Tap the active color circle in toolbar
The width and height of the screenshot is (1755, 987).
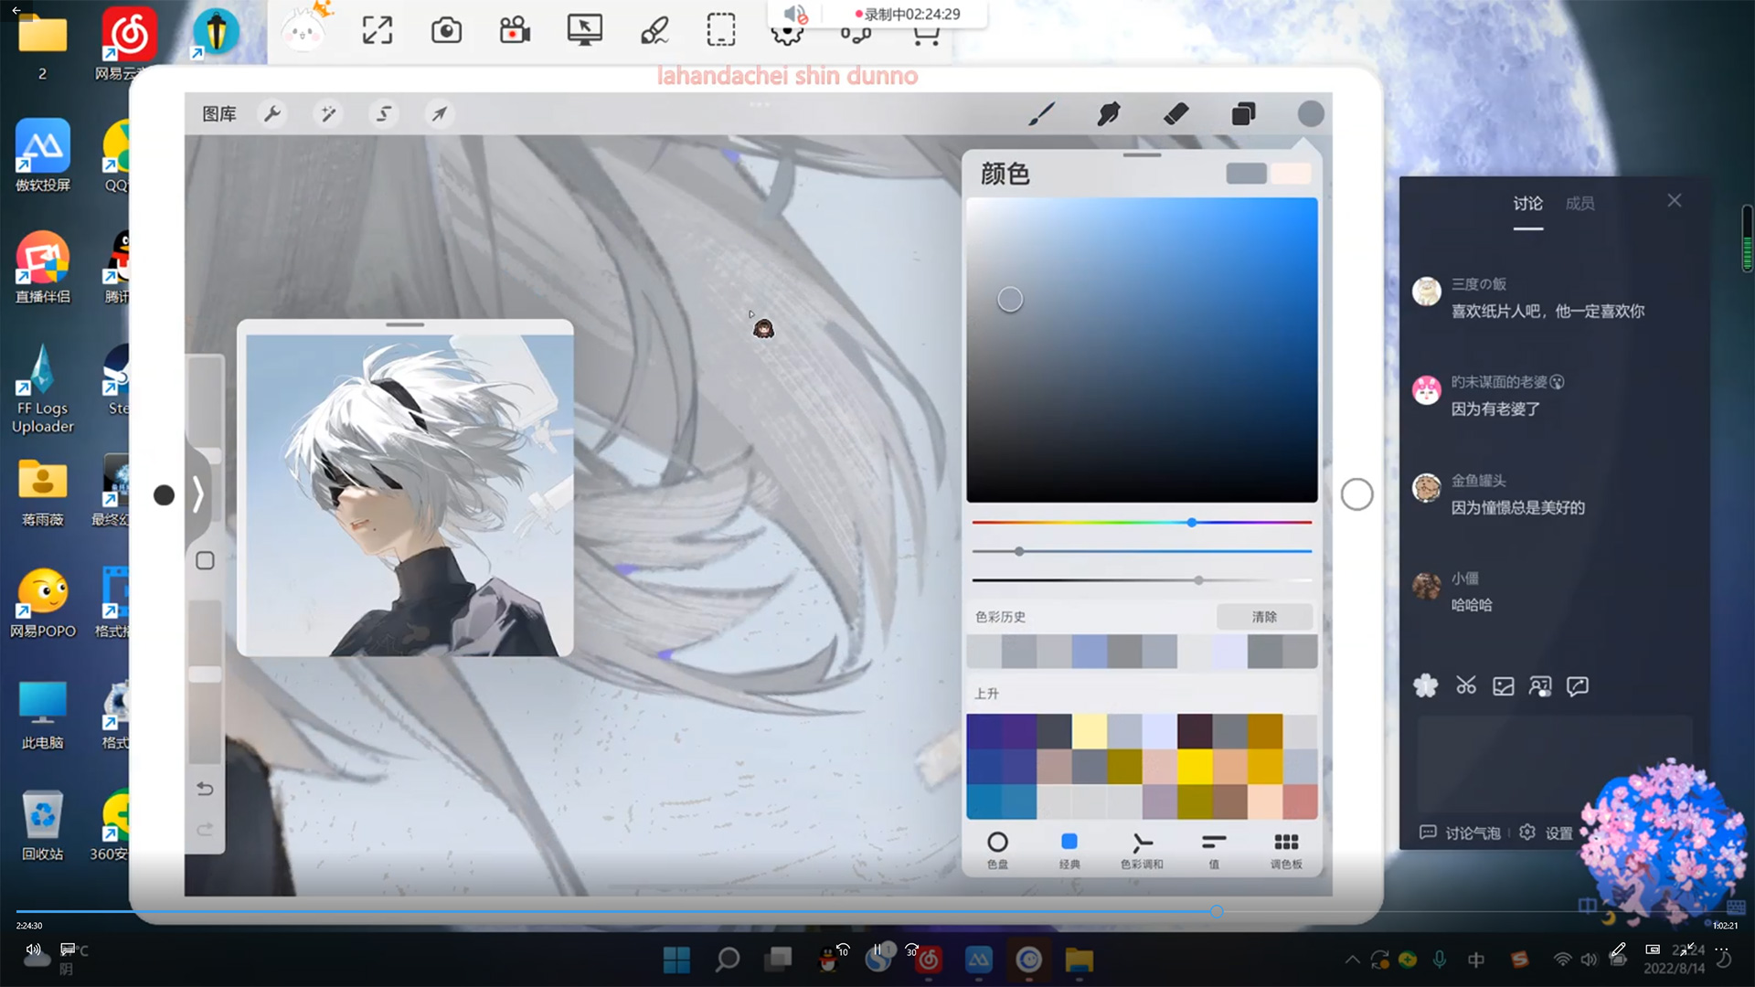tap(1311, 113)
